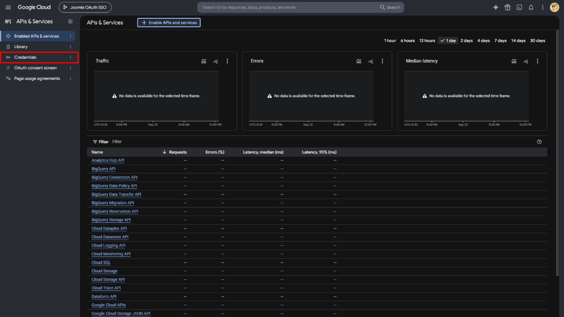
Task: Open Analytics Hub API link
Action: click(108, 160)
